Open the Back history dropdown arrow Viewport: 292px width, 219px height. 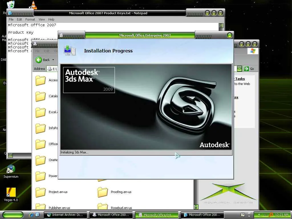(53, 60)
